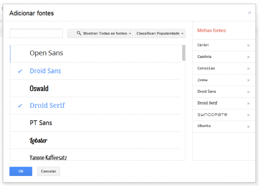Remove Calibri from Minhas fontes
The image size is (259, 186).
pos(248,45)
